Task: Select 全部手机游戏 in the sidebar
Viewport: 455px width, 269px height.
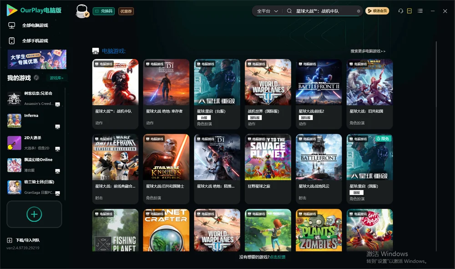Action: tap(35, 41)
